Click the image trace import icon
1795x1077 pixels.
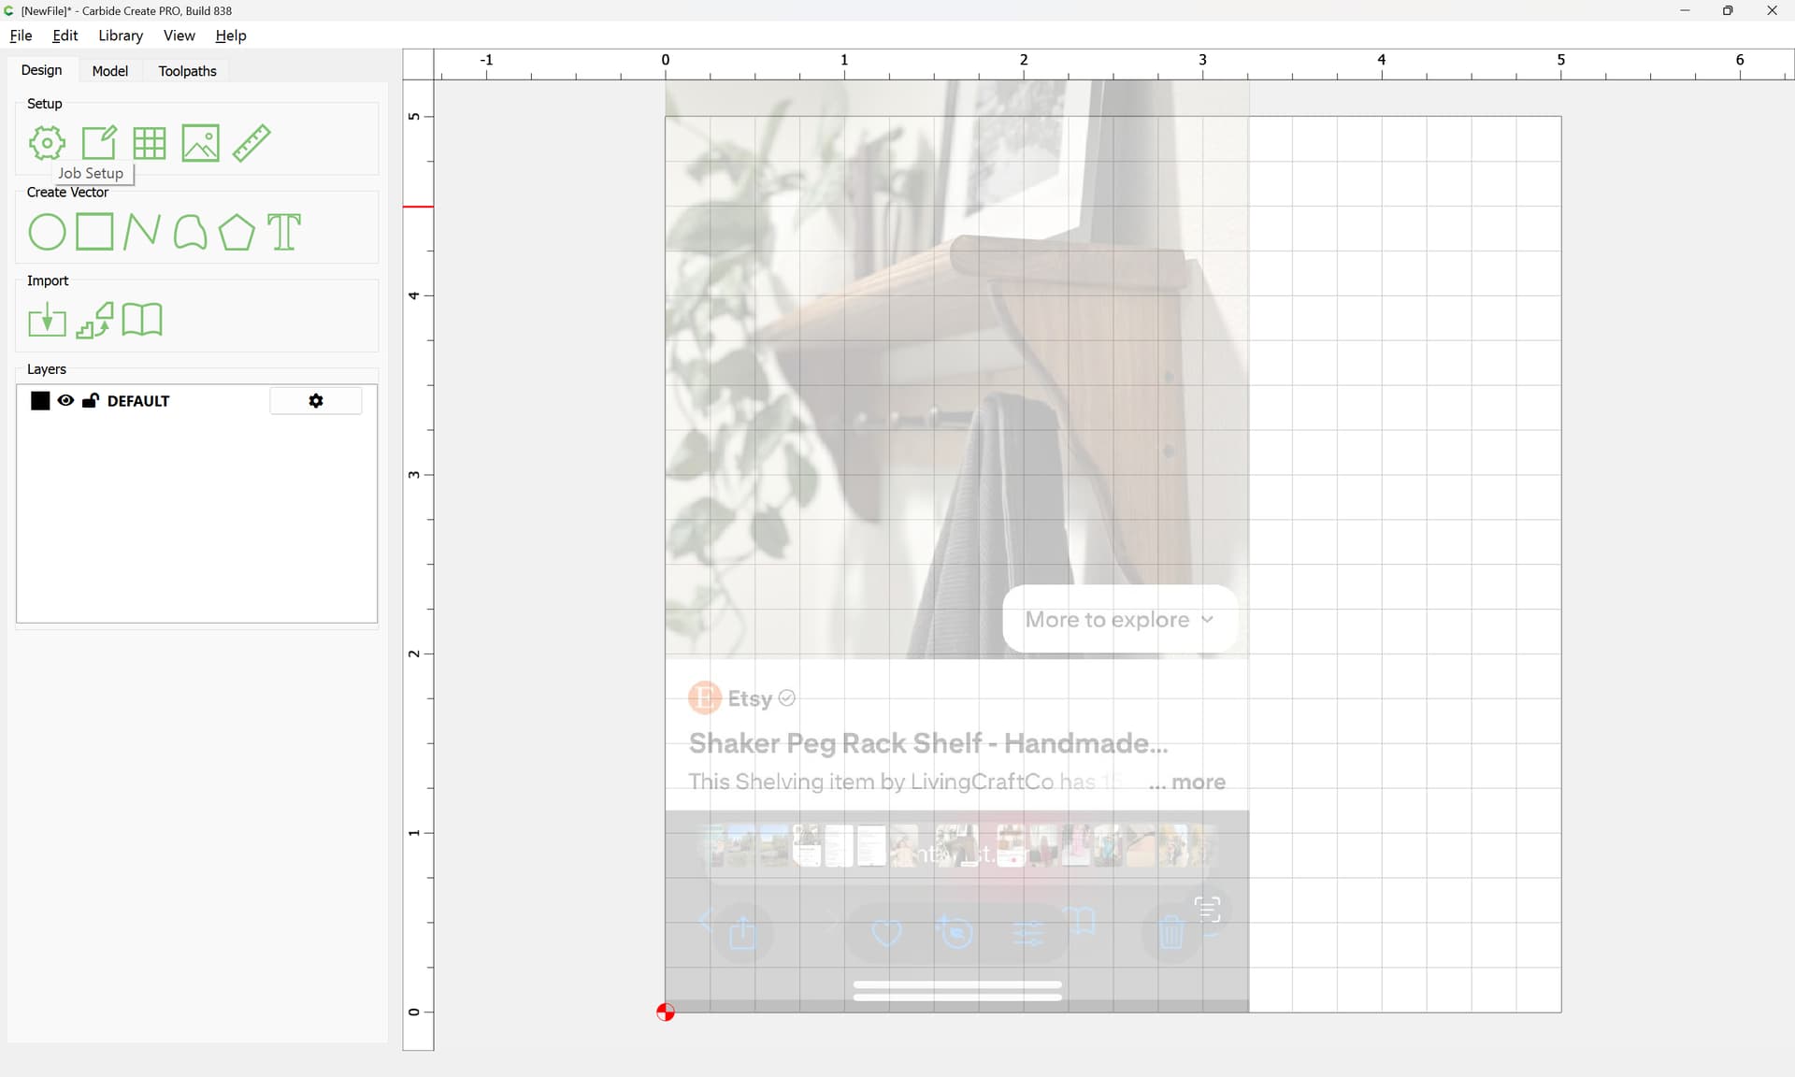click(x=94, y=321)
